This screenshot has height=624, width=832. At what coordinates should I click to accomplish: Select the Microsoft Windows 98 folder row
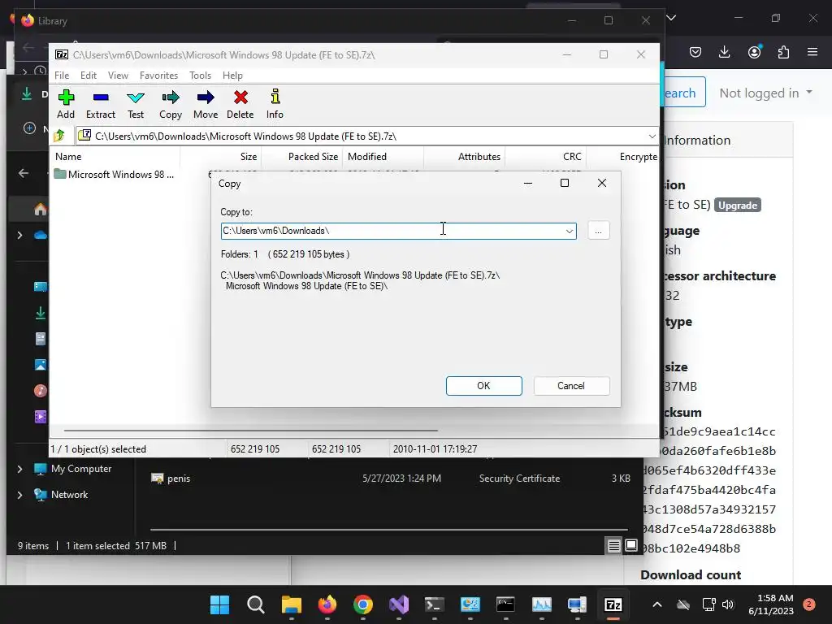[x=114, y=175]
